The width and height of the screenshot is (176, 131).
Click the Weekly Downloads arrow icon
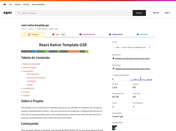point(113,75)
